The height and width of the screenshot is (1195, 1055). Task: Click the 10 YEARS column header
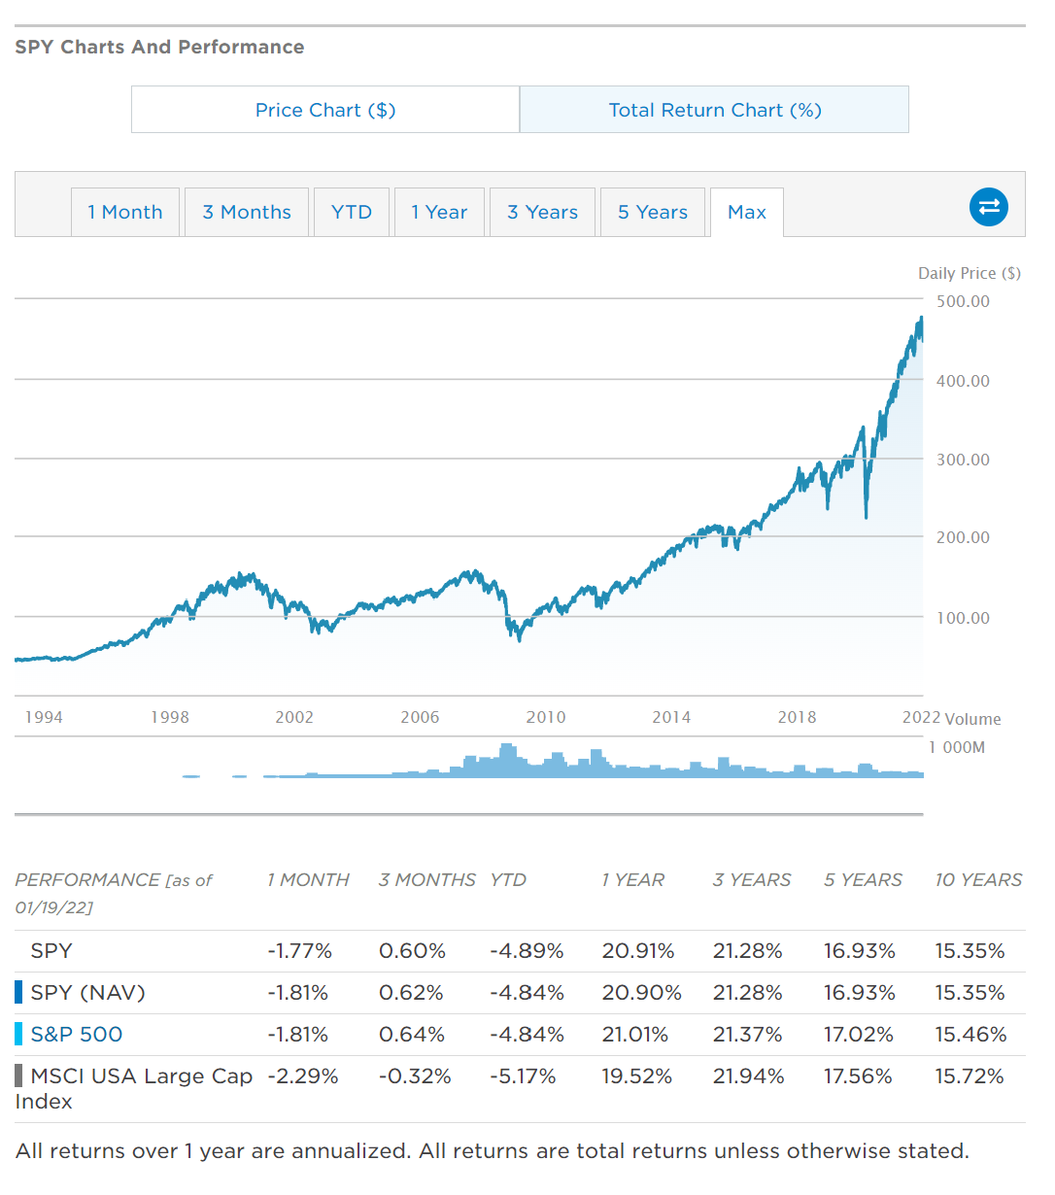(978, 880)
